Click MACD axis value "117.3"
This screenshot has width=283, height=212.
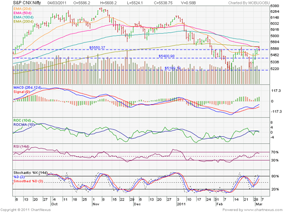(276, 91)
